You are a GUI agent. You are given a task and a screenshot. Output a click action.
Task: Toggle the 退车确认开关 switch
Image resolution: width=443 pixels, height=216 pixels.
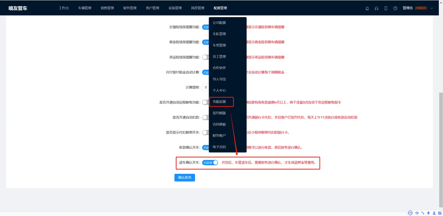[x=210, y=163]
